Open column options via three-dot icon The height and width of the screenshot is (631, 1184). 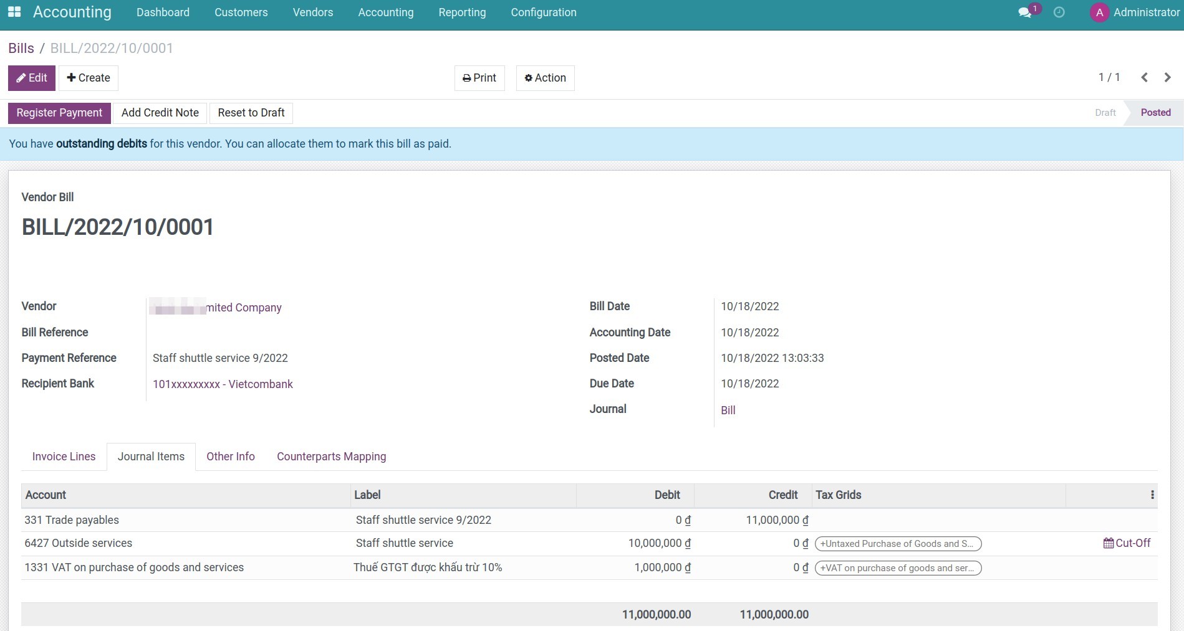1152,495
